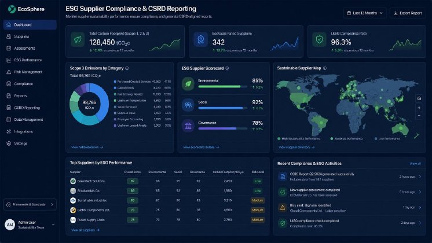Open View full breakdown link
The image size is (432, 243).
pos(87,147)
